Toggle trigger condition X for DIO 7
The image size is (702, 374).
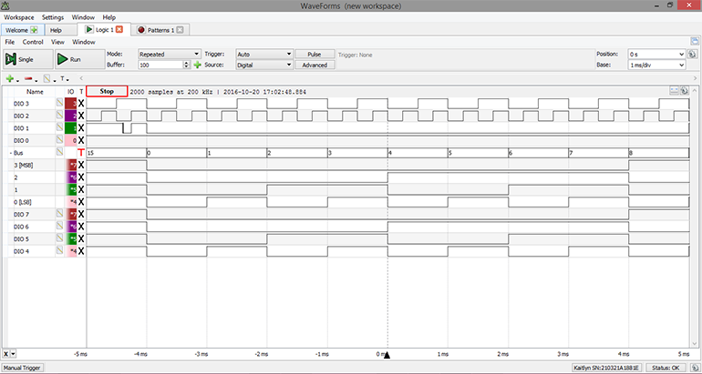(x=80, y=214)
